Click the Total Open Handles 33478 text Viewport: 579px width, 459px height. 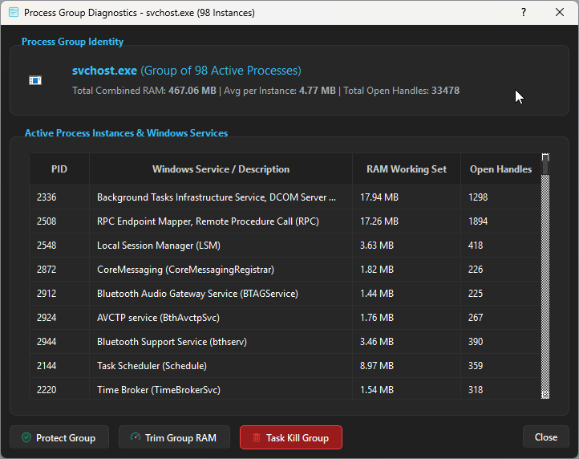coord(402,91)
